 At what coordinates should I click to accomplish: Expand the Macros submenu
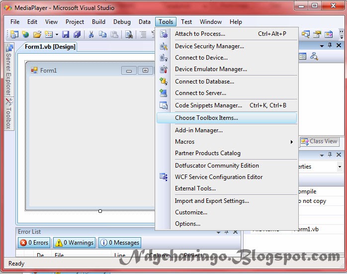click(227, 142)
